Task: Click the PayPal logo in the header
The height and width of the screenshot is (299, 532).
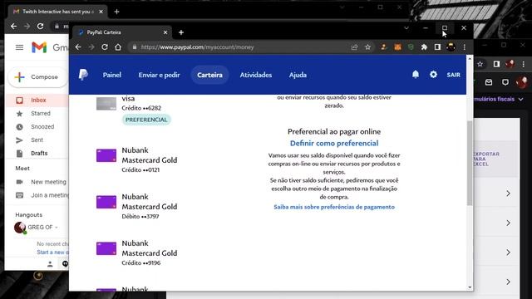Action: point(83,75)
